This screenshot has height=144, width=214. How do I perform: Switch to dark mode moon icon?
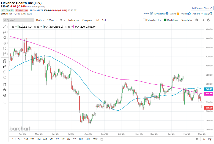[203, 20]
